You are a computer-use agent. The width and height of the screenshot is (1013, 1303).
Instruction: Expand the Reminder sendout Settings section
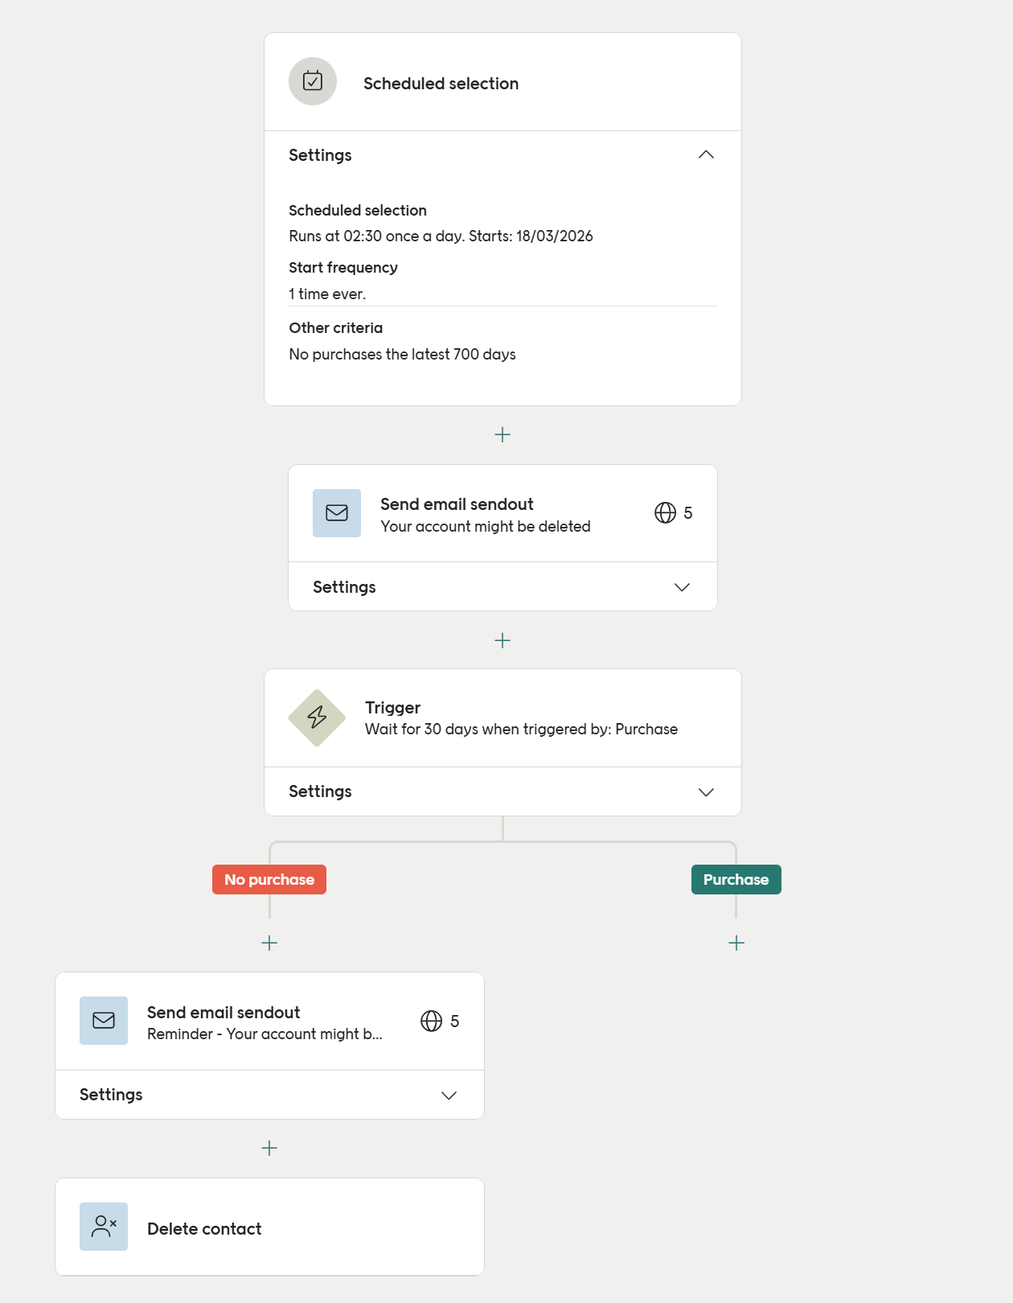point(449,1095)
